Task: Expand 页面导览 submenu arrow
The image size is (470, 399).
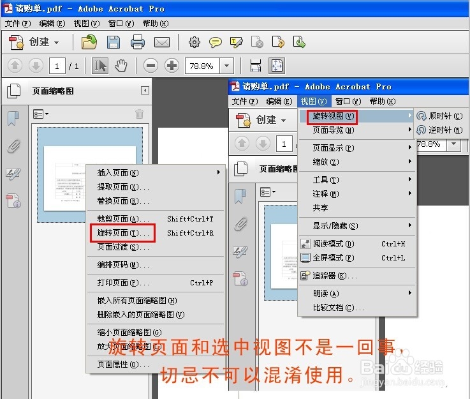Action: click(x=409, y=130)
